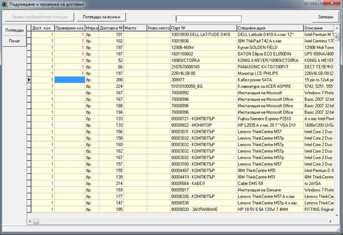Select the 'DELL Latitude D410 A клас 12"' cell
The height and width of the screenshot is (235, 343).
pyautogui.click(x=269, y=34)
